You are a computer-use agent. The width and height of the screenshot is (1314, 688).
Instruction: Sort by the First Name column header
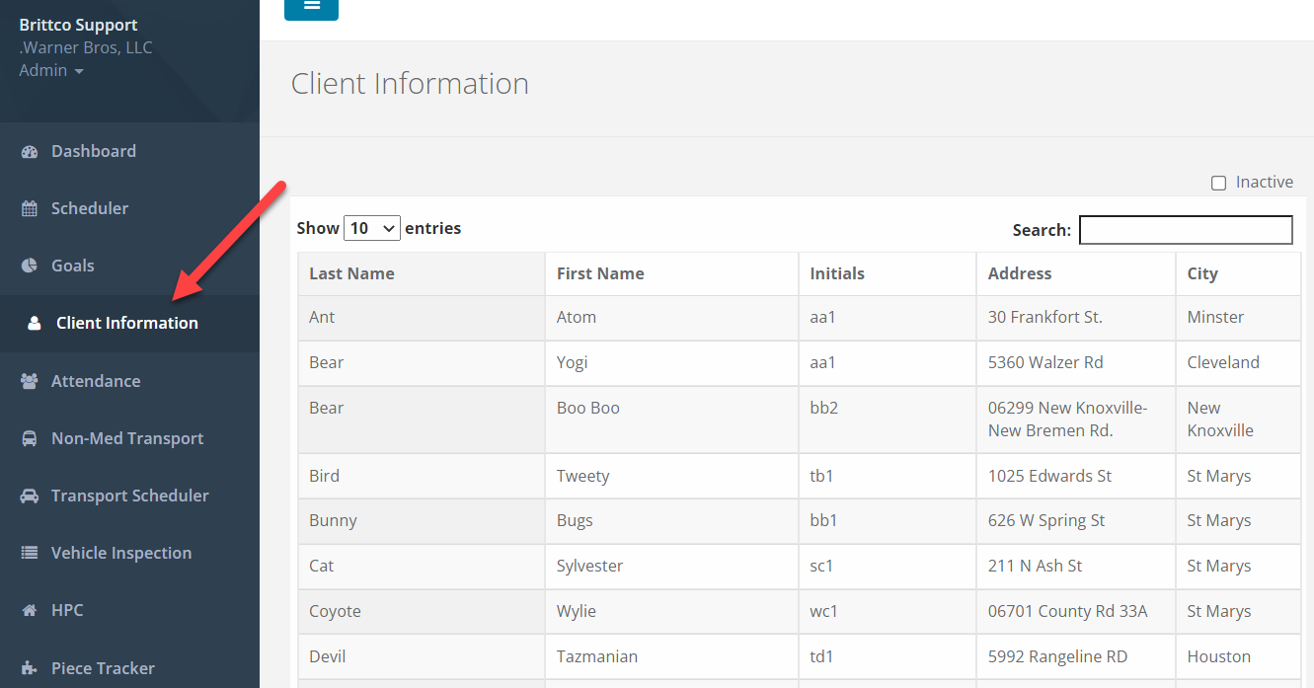[600, 273]
